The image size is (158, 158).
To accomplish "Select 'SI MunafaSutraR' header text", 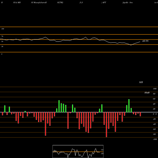I will coord(39,3).
